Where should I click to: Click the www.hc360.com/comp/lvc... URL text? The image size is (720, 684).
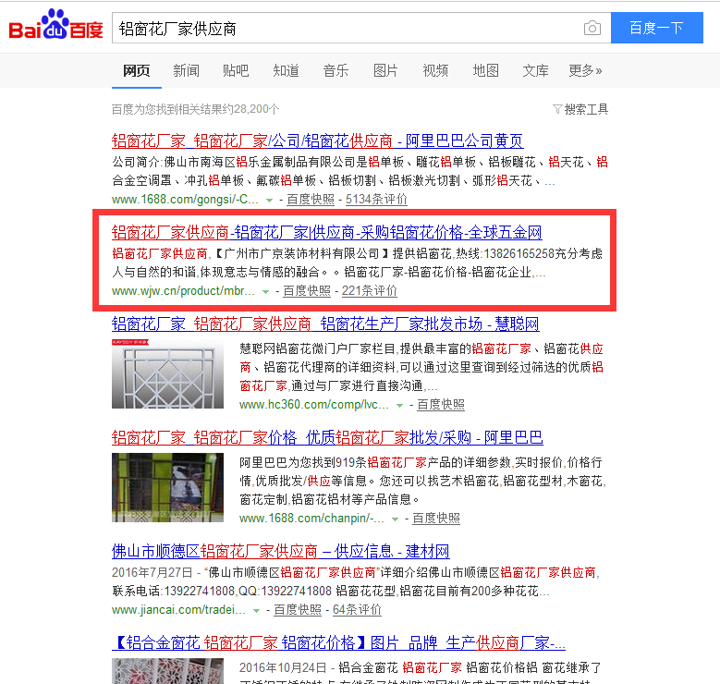tap(314, 405)
